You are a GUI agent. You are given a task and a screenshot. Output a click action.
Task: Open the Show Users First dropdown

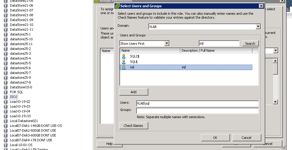tap(167, 44)
